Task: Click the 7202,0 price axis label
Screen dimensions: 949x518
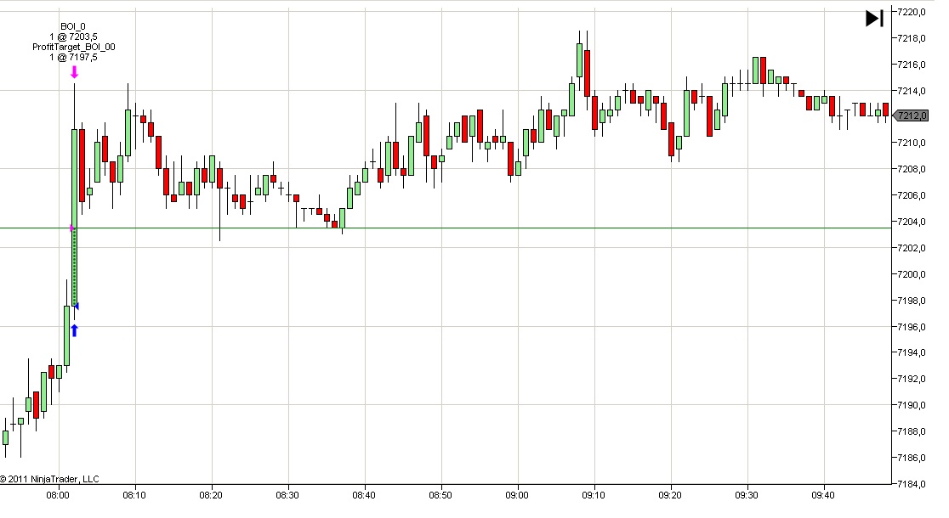Action: pos(912,248)
